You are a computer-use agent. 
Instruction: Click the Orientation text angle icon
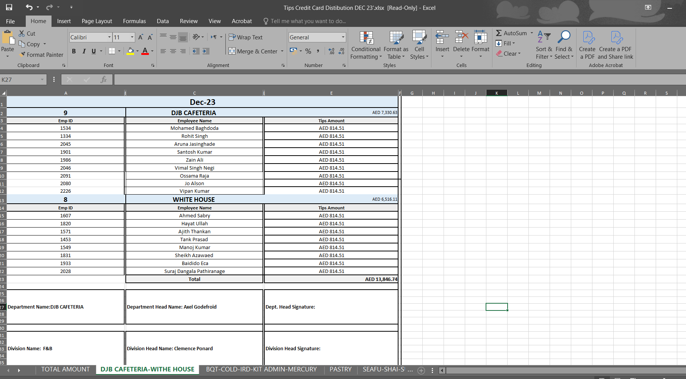196,37
